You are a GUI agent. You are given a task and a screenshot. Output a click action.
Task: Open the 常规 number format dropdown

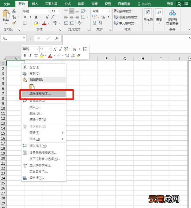tap(110, 11)
